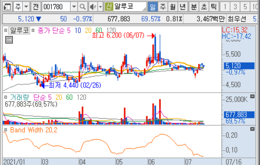Switch to the 월 monthly chart tab
The height and width of the screenshot is (165, 260).
coord(173,7)
